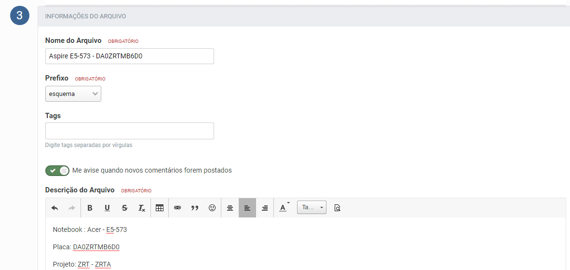Focus the Tags input field
570x270 pixels.
[x=129, y=131]
